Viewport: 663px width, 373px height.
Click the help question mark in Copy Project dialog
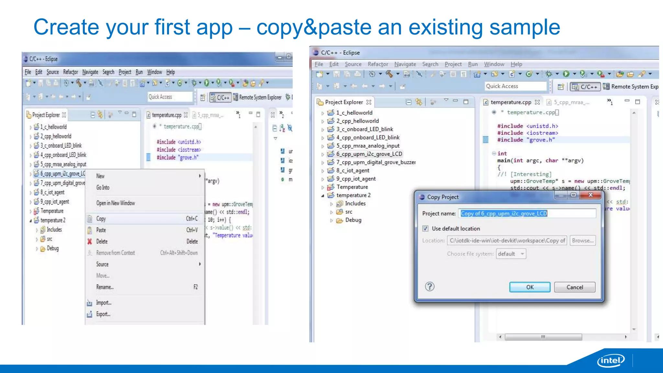pyautogui.click(x=430, y=287)
